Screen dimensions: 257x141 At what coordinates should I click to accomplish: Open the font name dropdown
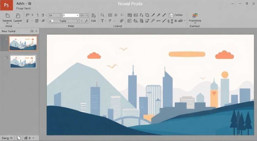click(64, 21)
